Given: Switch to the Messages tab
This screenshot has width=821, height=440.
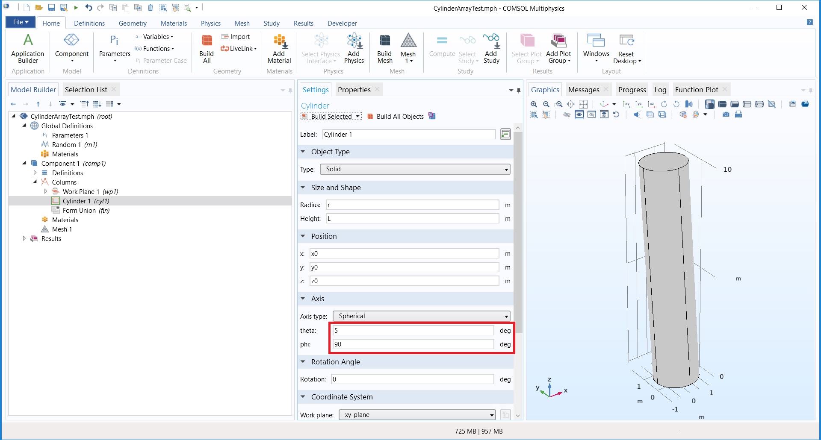Looking at the screenshot, I should tap(583, 90).
